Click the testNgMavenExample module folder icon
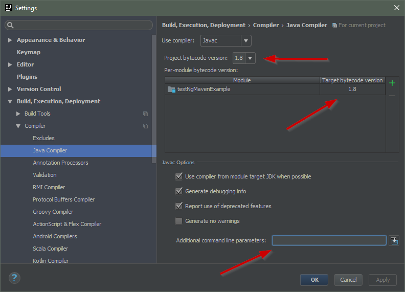Image resolution: width=405 pixels, height=292 pixels. [171, 89]
